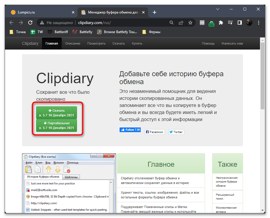The height and width of the screenshot is (218, 270).
Task: Open the zoom magnifier icon in address bar
Action: pyautogui.click(x=172, y=23)
